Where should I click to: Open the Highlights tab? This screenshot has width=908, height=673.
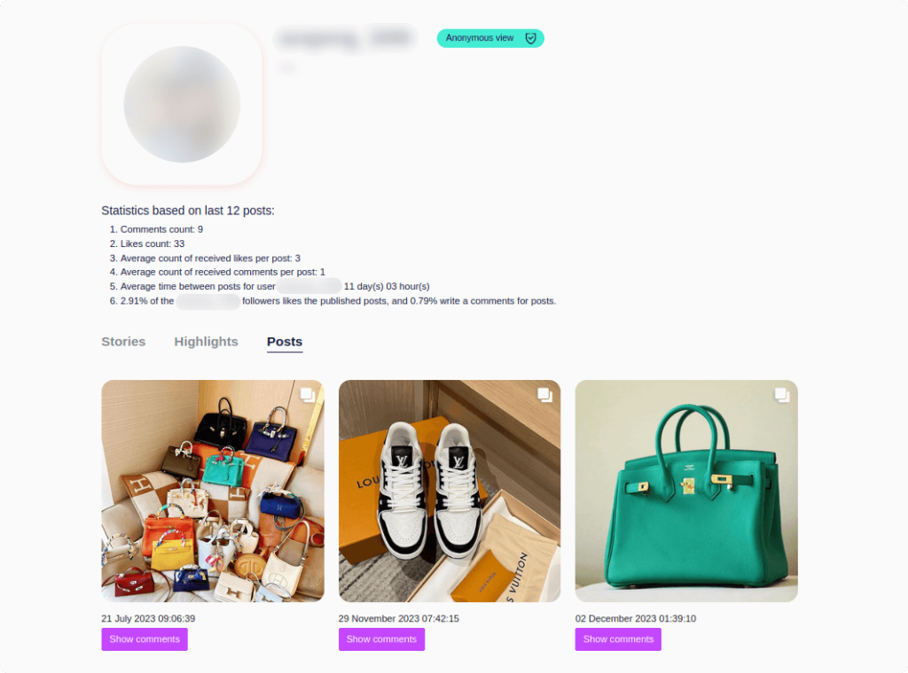tap(206, 342)
